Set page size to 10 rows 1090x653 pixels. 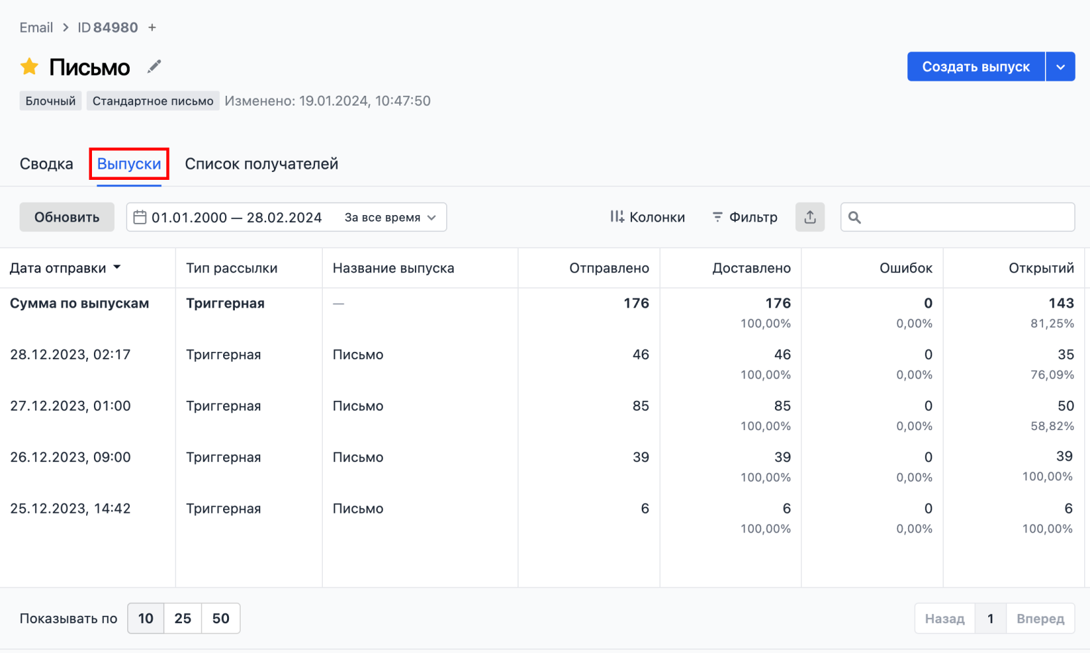(x=145, y=618)
